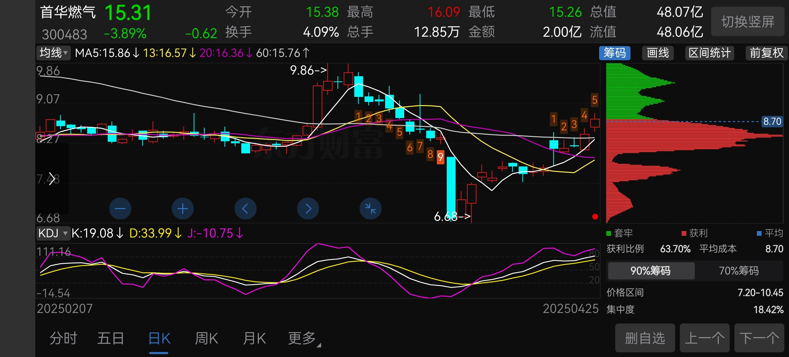The image size is (789, 357).
Task: Click the shrink/collapse arrows icon
Action: pos(370,209)
